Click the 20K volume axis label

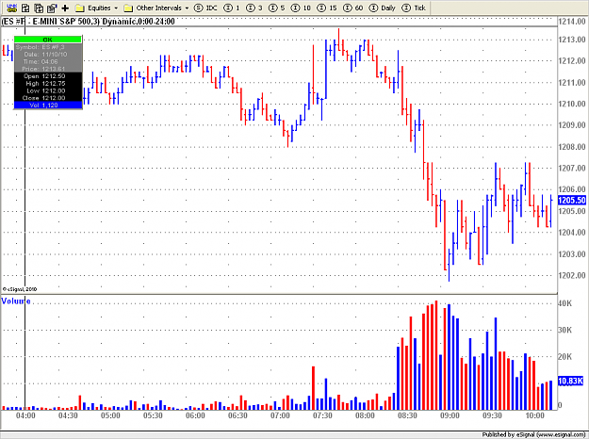[x=564, y=356]
